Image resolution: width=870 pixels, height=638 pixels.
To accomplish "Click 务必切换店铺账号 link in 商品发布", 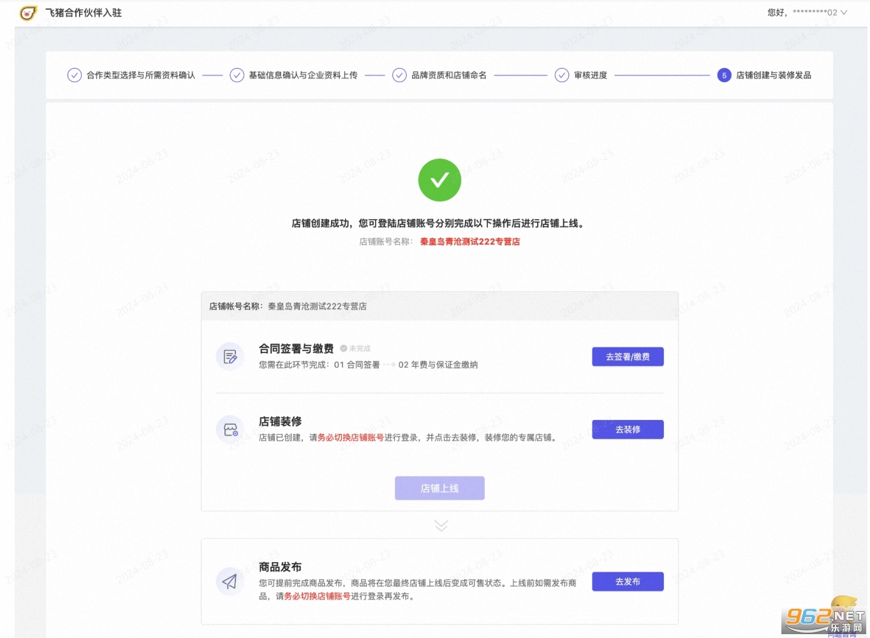I will 317,597.
